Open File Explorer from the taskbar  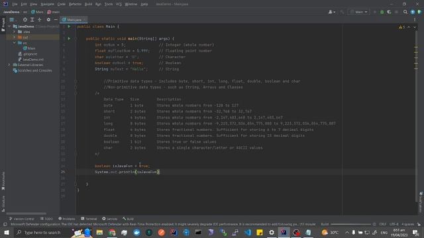pos(99,232)
